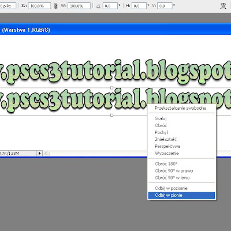This screenshot has width=231, height=231.
Task: Choose Obróć 90° w prawo
Action: coord(181,171)
